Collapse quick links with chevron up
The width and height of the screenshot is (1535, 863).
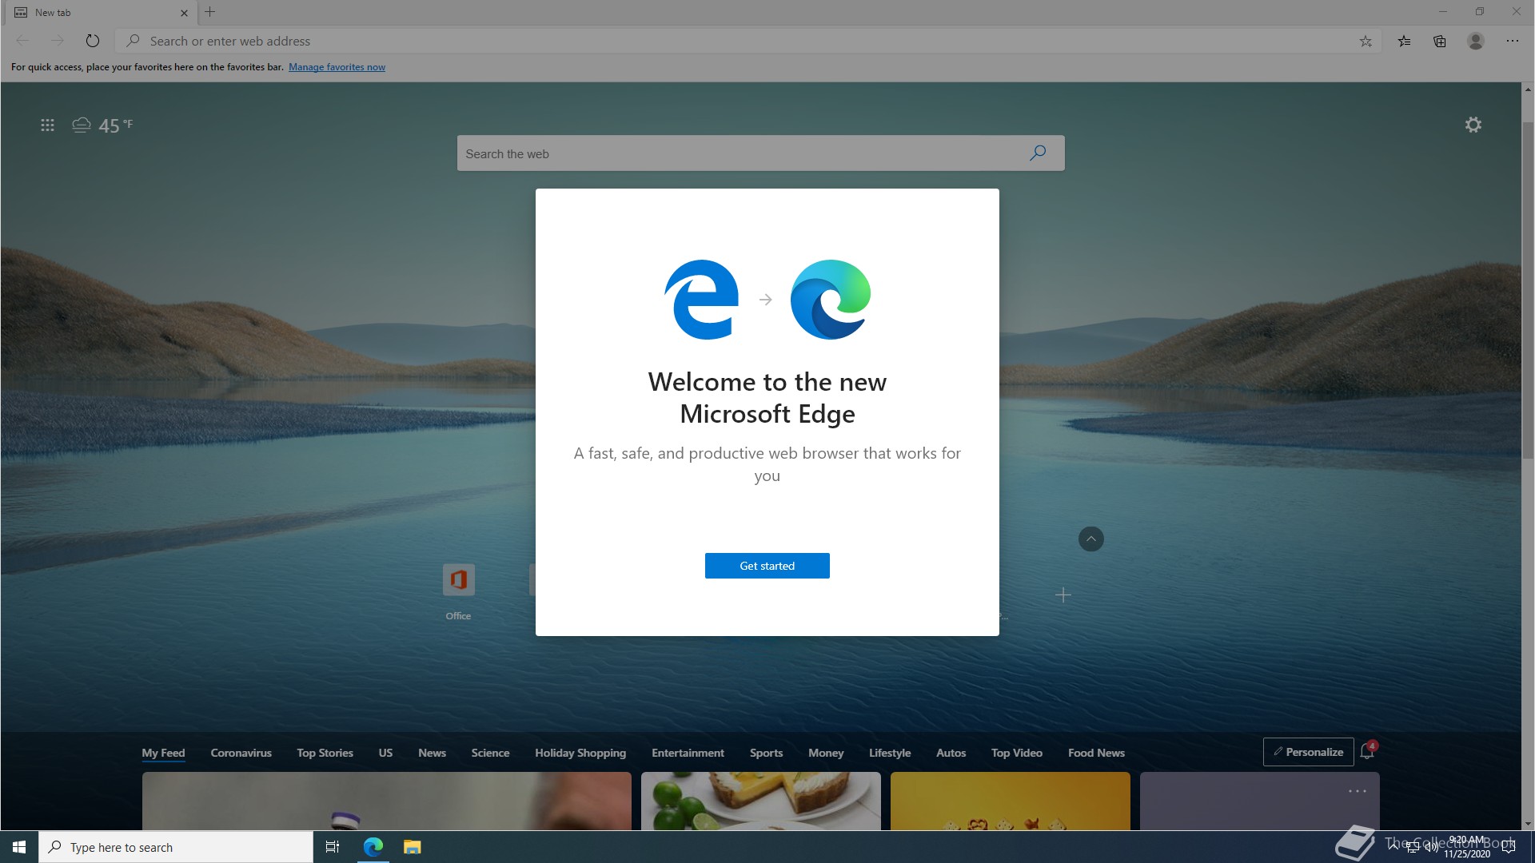(x=1090, y=539)
